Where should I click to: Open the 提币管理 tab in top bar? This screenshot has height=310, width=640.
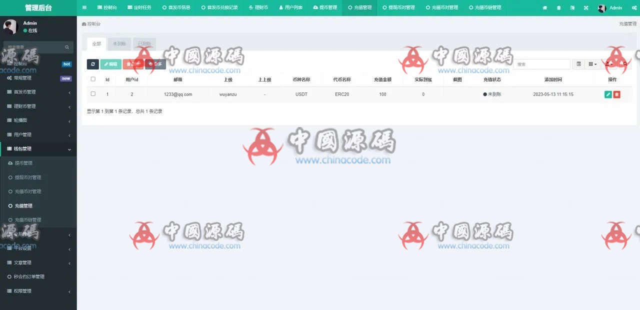[325, 8]
